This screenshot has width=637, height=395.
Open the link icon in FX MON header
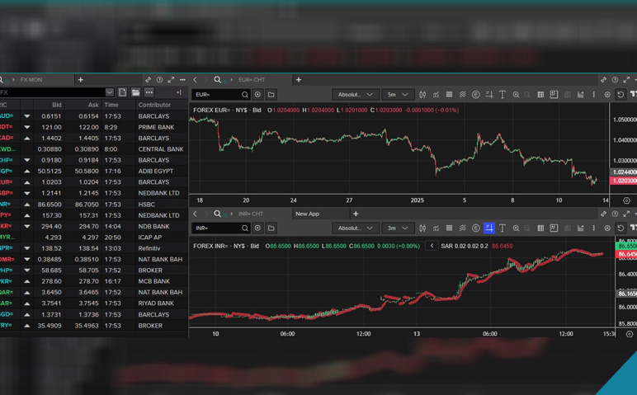click(149, 79)
